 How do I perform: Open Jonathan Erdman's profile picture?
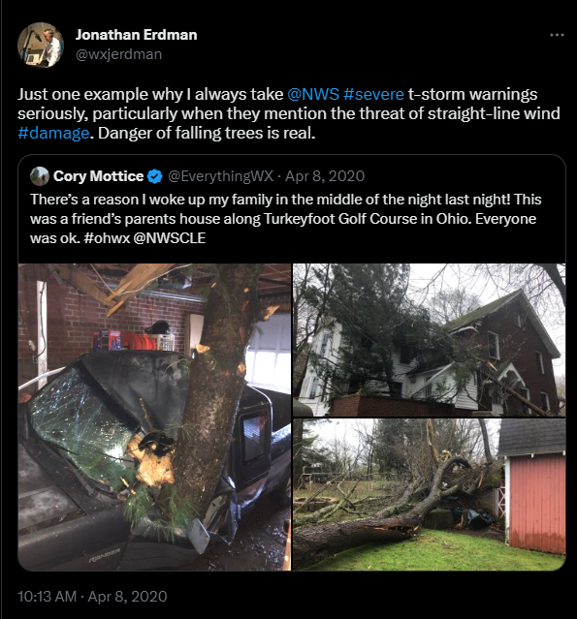41,45
